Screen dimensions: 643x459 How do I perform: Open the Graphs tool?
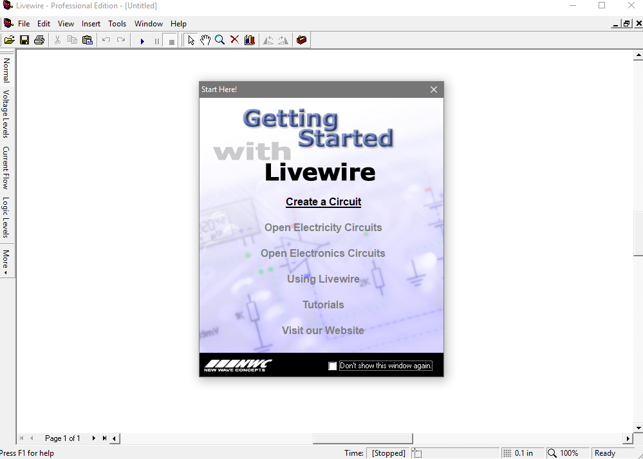pos(250,40)
